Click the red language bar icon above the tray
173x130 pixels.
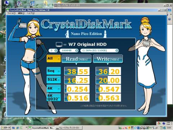coord(159,123)
